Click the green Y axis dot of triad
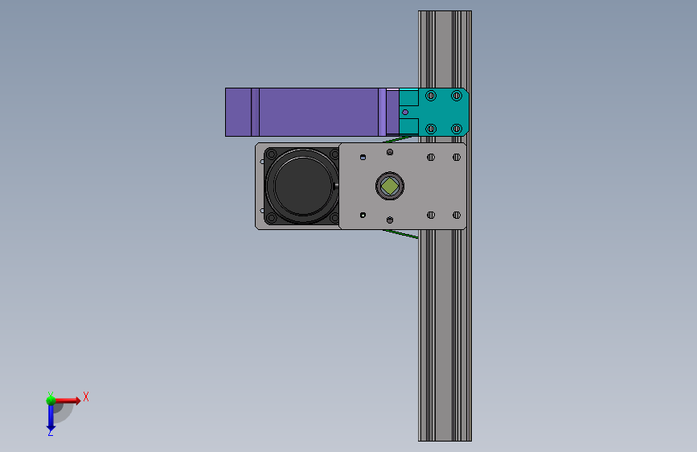Viewport: 697px width, 452px height. pos(51,401)
